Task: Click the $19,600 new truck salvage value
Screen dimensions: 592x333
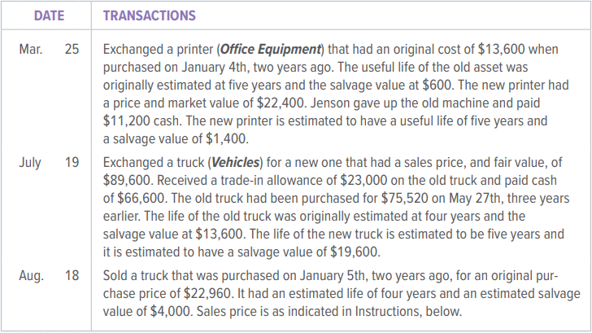Action: 355,252
